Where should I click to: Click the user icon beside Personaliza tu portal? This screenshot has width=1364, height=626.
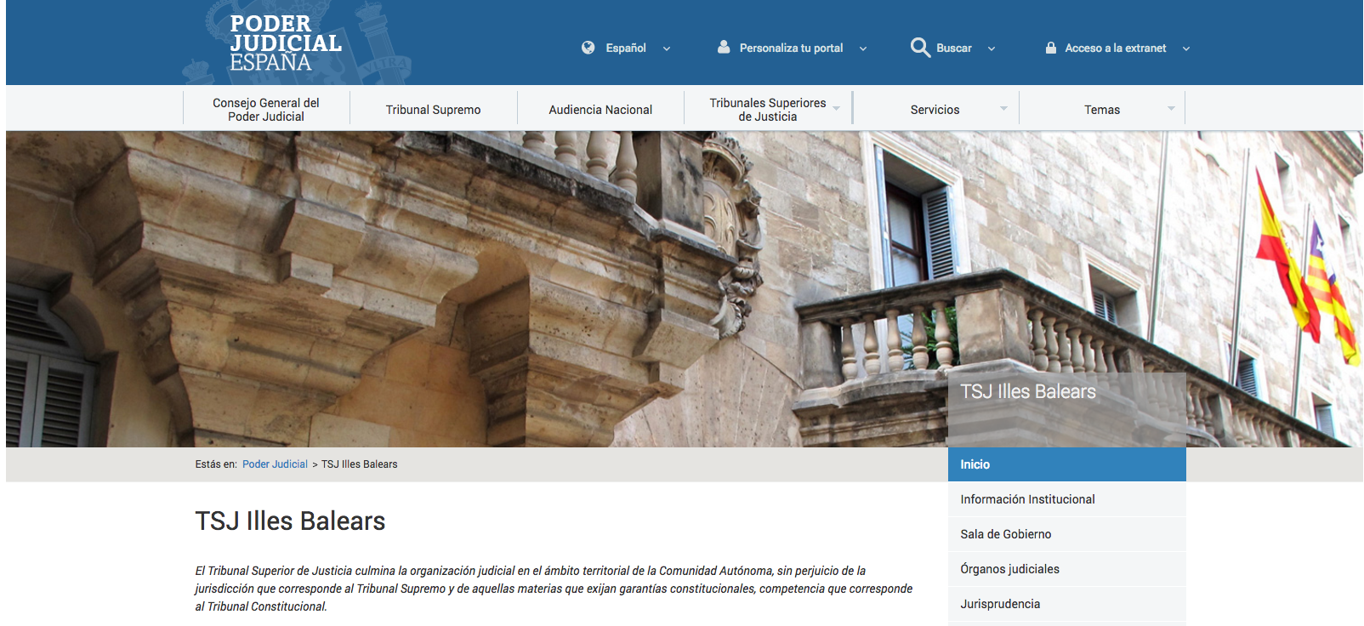click(x=724, y=47)
